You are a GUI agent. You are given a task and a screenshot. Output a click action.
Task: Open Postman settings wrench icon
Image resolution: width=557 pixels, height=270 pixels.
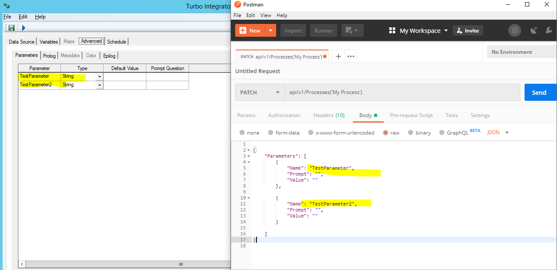549,30
